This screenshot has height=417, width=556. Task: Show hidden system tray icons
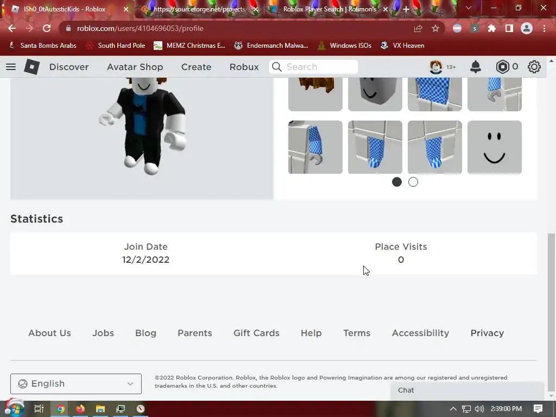point(453,409)
